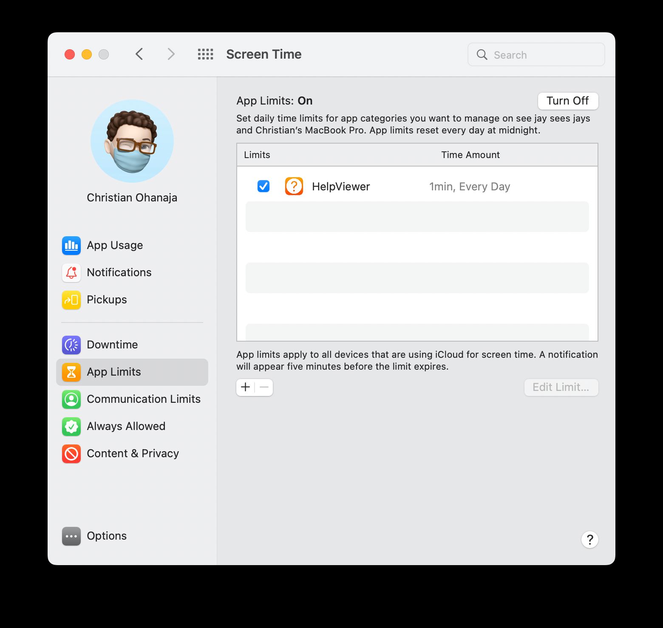Open the show-all grid view
663x628 pixels.
(x=205, y=54)
